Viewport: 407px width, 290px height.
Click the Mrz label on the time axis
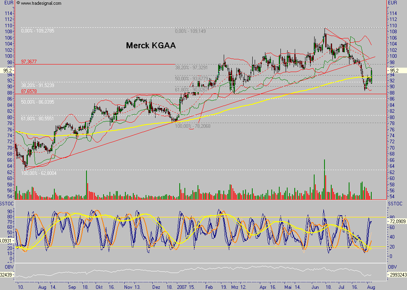pos(235,287)
